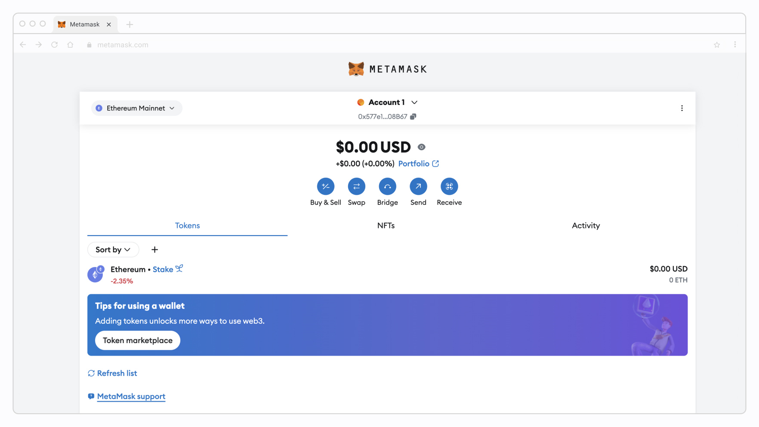Open the browser three-dot menu
Screen dimensions: 759x427
[x=735, y=45]
